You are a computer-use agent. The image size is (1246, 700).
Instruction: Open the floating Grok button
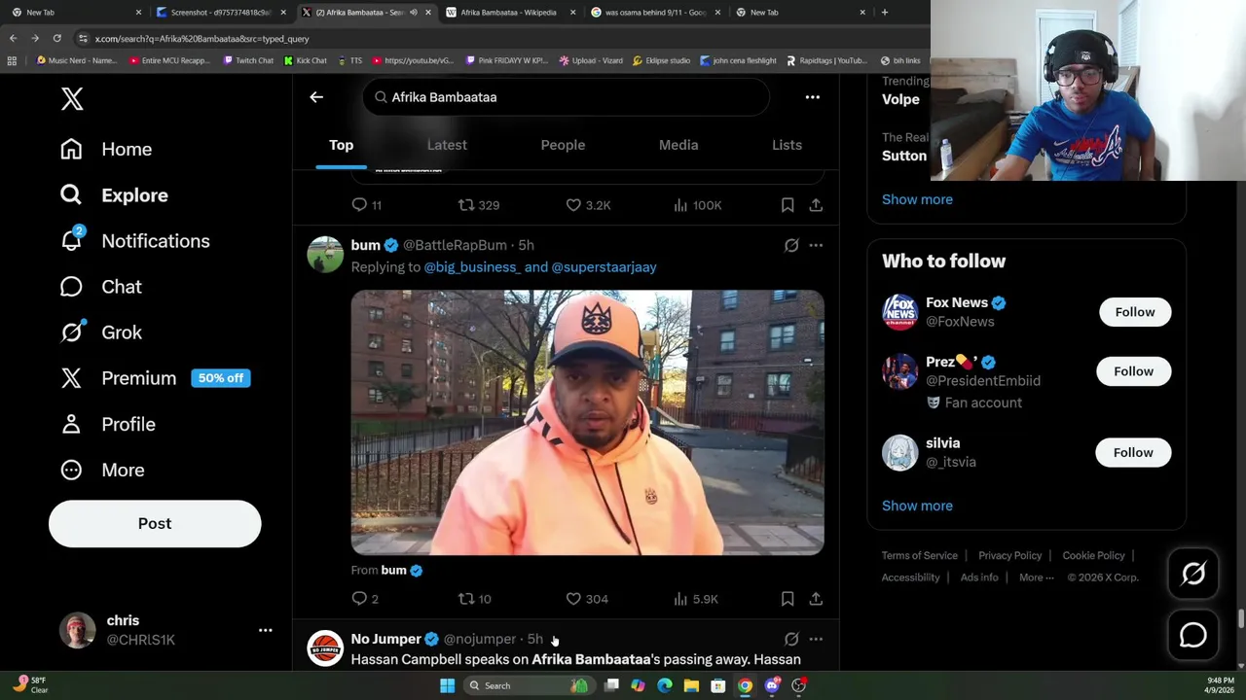click(1193, 574)
